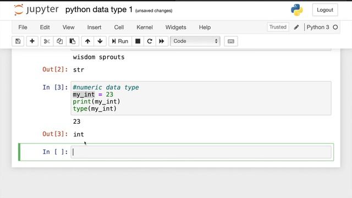Click the printed '23' output

[76, 122]
